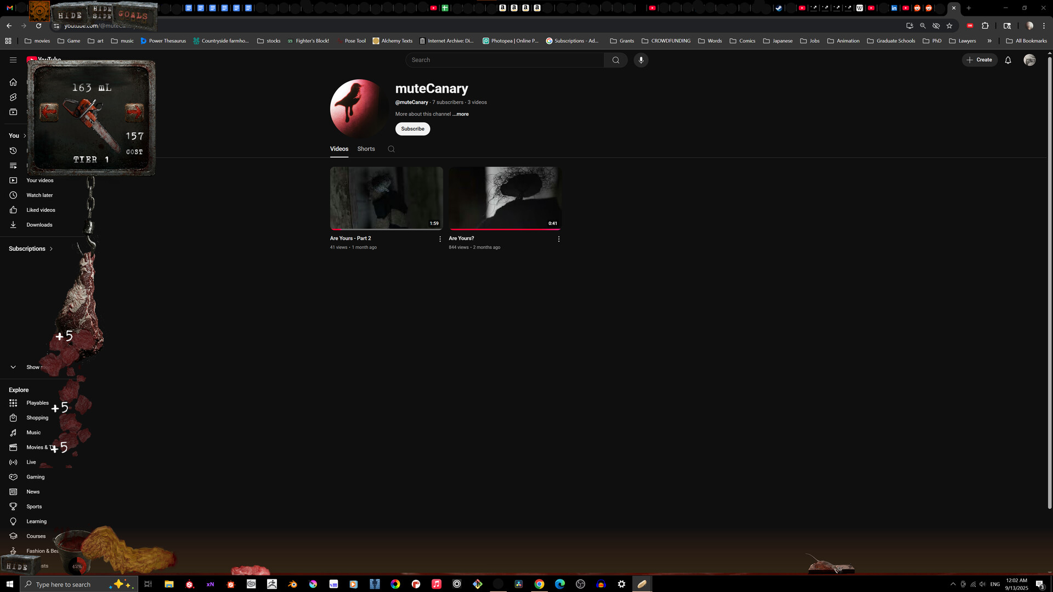Image resolution: width=1053 pixels, height=592 pixels.
Task: Open voice search with the microphone icon
Action: pos(641,60)
